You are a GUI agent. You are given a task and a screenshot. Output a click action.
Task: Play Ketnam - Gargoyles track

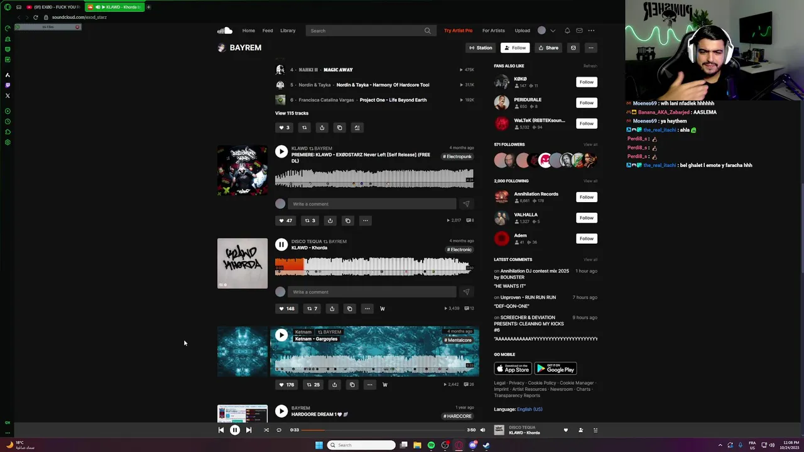click(x=281, y=335)
